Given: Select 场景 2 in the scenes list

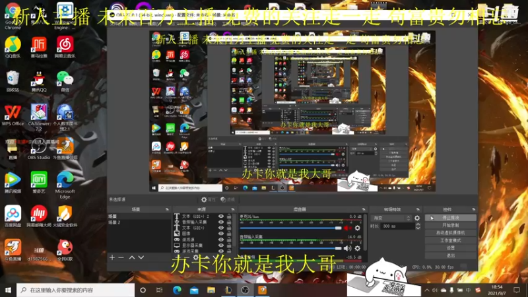Looking at the screenshot, I should pyautogui.click(x=139, y=222).
